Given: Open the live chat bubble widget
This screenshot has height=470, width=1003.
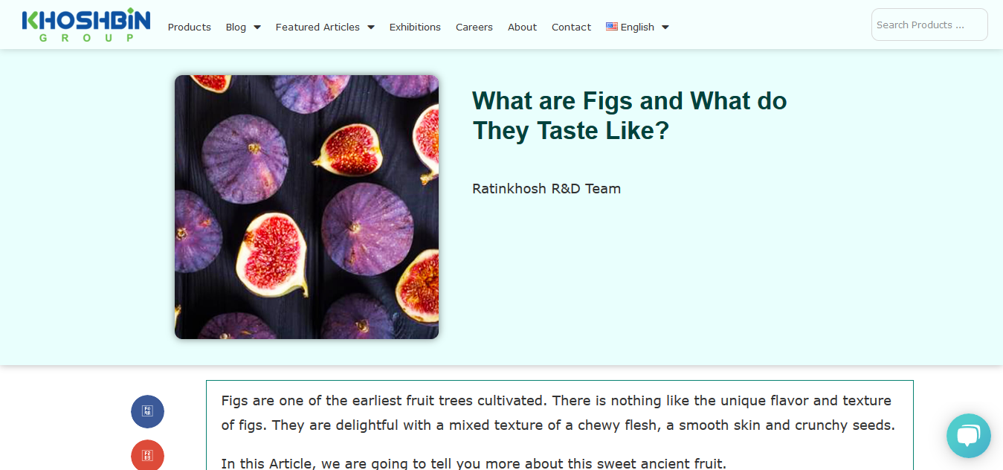Looking at the screenshot, I should 968,436.
